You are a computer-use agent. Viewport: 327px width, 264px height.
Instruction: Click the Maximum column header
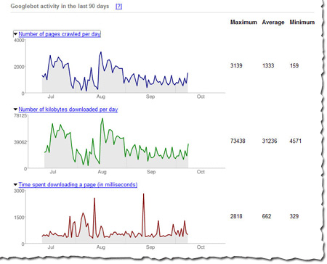243,22
